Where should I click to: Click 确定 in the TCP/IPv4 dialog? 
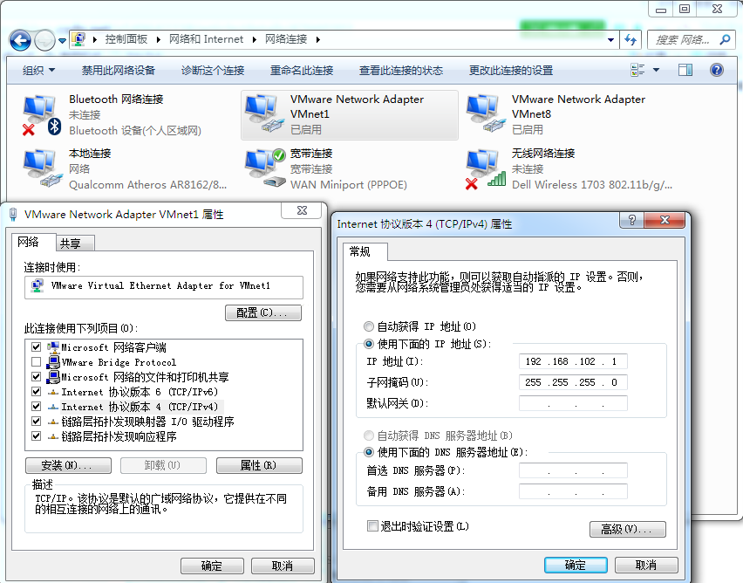pos(576,565)
